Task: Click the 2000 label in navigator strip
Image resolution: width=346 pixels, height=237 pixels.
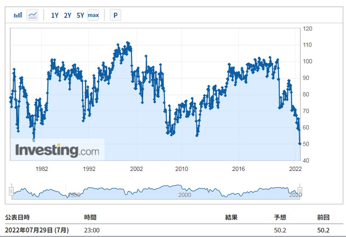Action: (x=184, y=195)
